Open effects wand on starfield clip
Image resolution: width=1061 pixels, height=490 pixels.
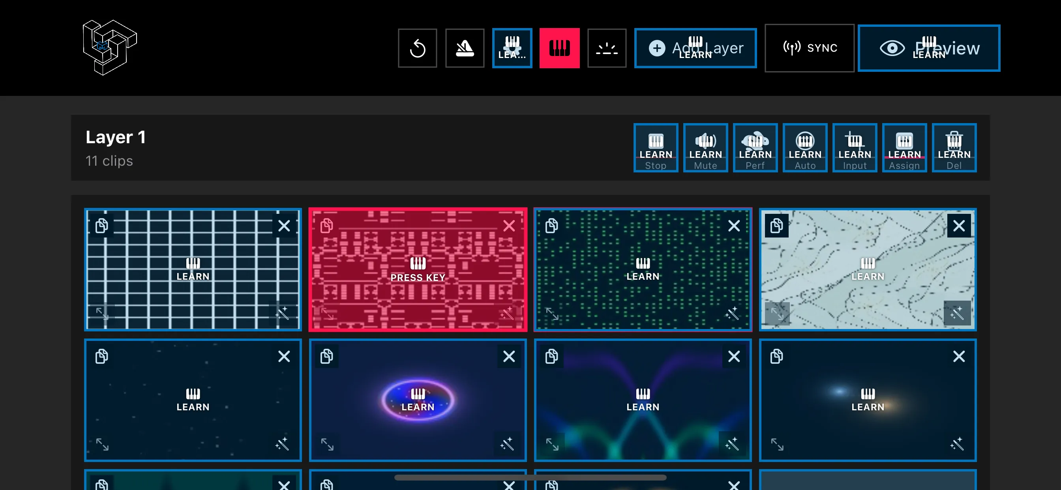[x=282, y=444]
